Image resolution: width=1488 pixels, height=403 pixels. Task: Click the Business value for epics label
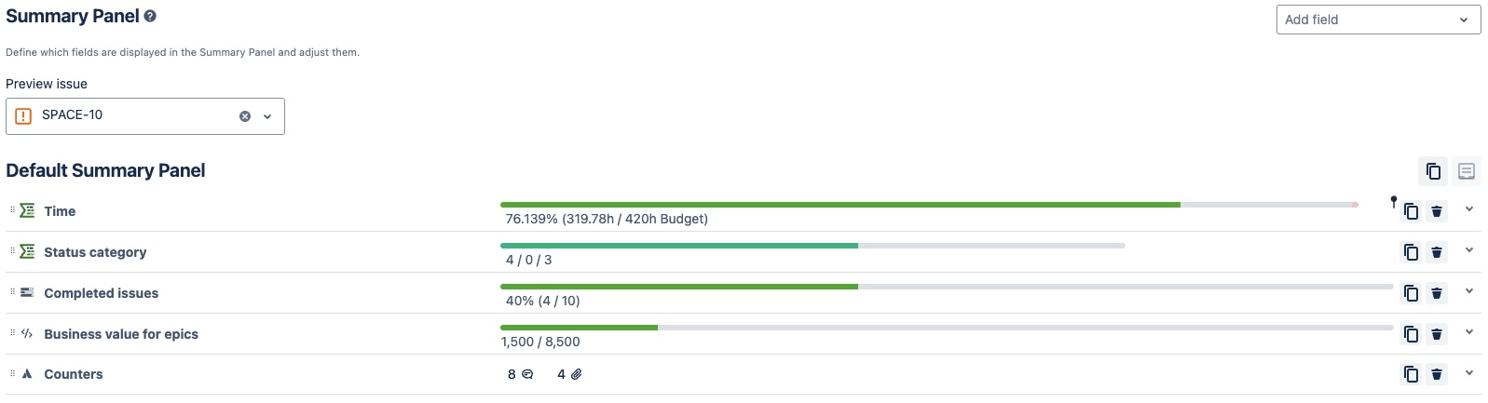(x=121, y=334)
